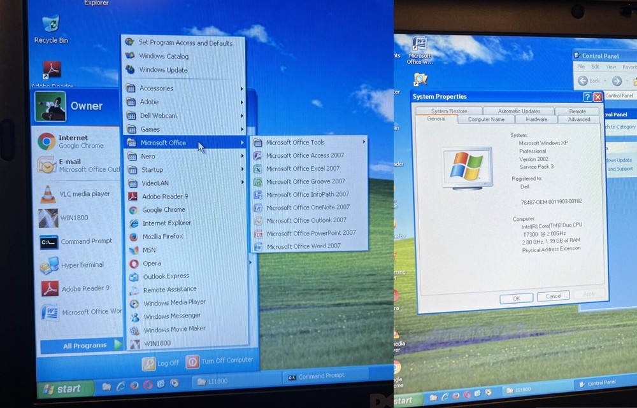Click Cancel in System Properties
Viewport: 637px width, 408px height.
click(554, 297)
